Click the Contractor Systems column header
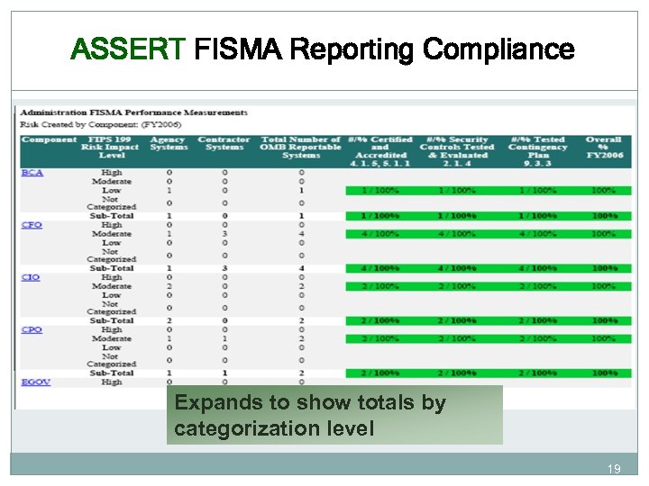 point(224,143)
